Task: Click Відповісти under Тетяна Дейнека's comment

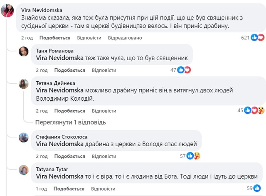Action: (x=104, y=111)
